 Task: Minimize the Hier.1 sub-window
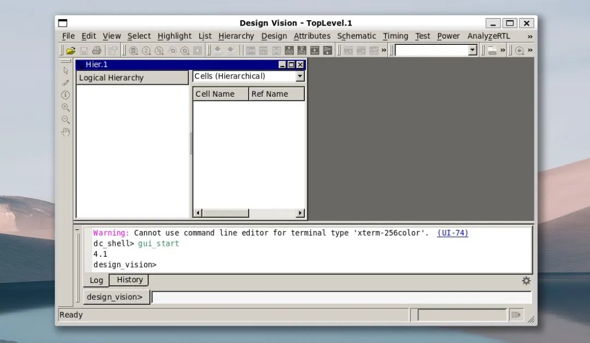pos(282,64)
